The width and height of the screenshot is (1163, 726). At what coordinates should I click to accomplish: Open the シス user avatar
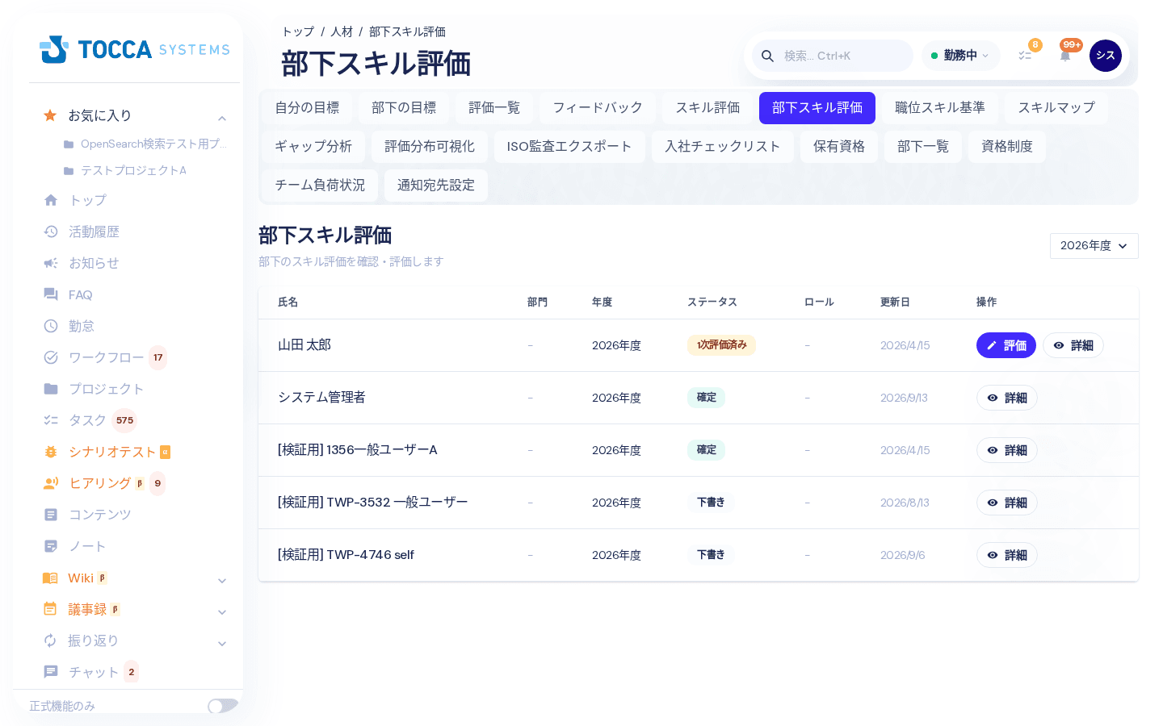pyautogui.click(x=1106, y=56)
